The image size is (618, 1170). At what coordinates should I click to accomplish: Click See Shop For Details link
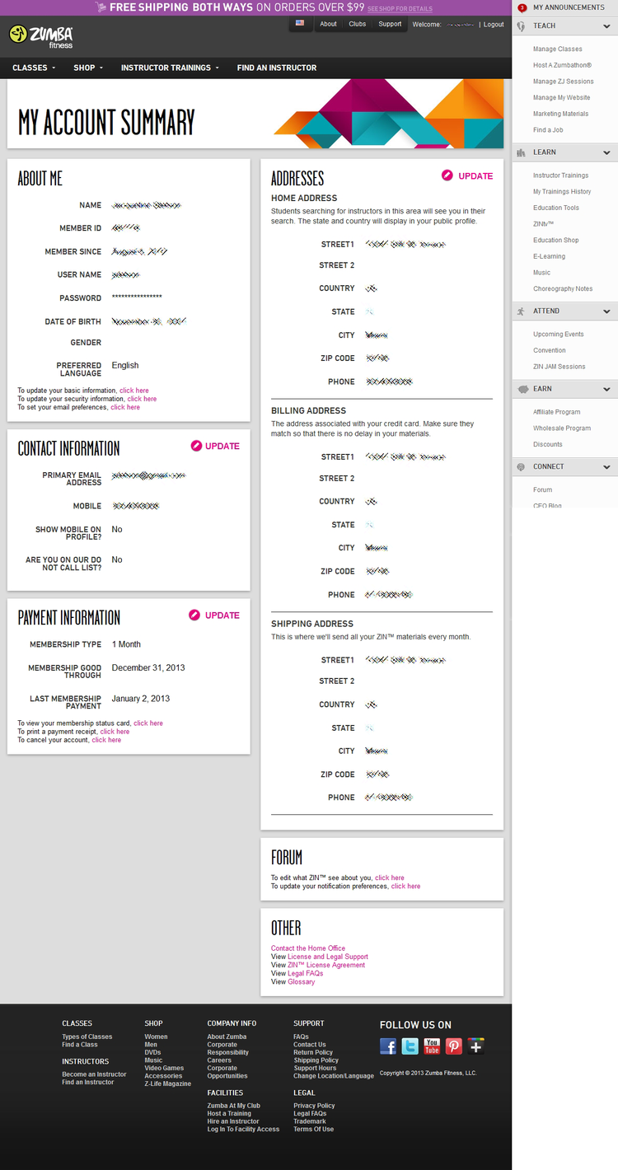tap(400, 8)
